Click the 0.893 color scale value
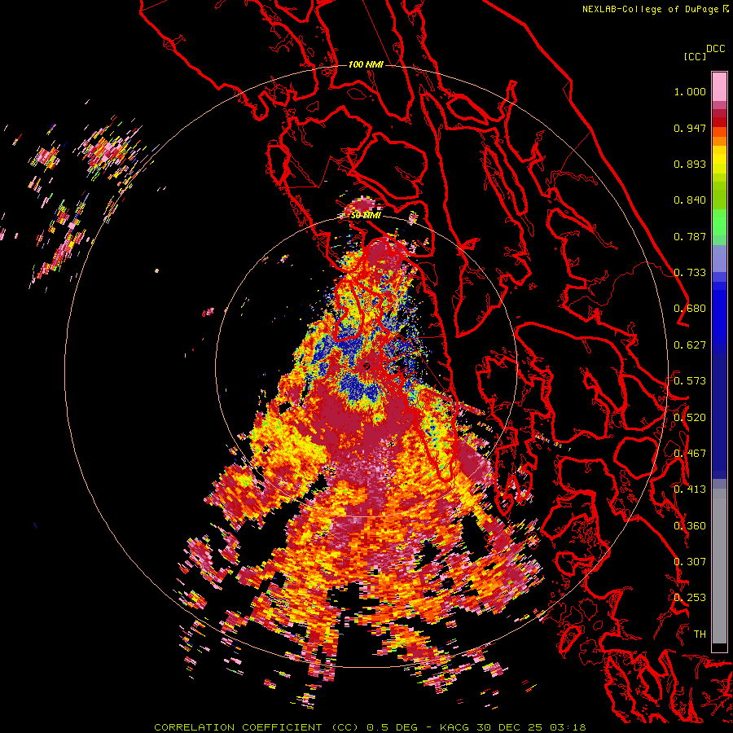The height and width of the screenshot is (733, 733). [x=690, y=164]
